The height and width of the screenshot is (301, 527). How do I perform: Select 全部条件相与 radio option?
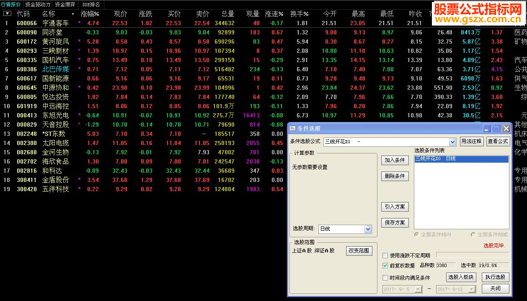click(416, 235)
